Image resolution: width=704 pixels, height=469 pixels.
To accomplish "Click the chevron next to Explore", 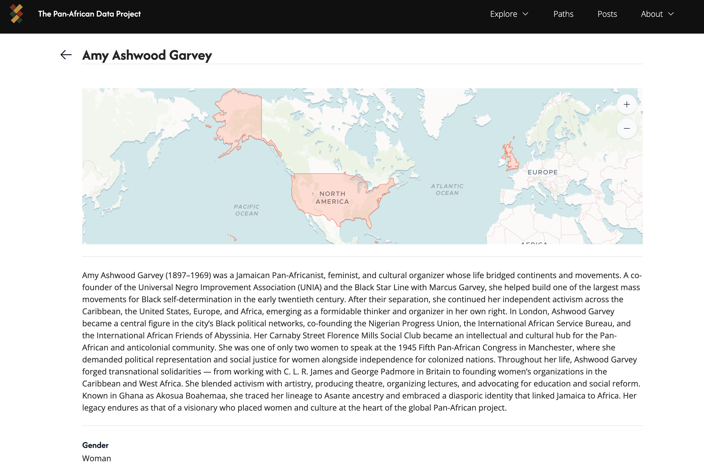I will point(525,14).
